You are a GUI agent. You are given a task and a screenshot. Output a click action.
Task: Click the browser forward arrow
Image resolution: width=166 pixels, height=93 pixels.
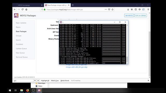tap(19, 10)
